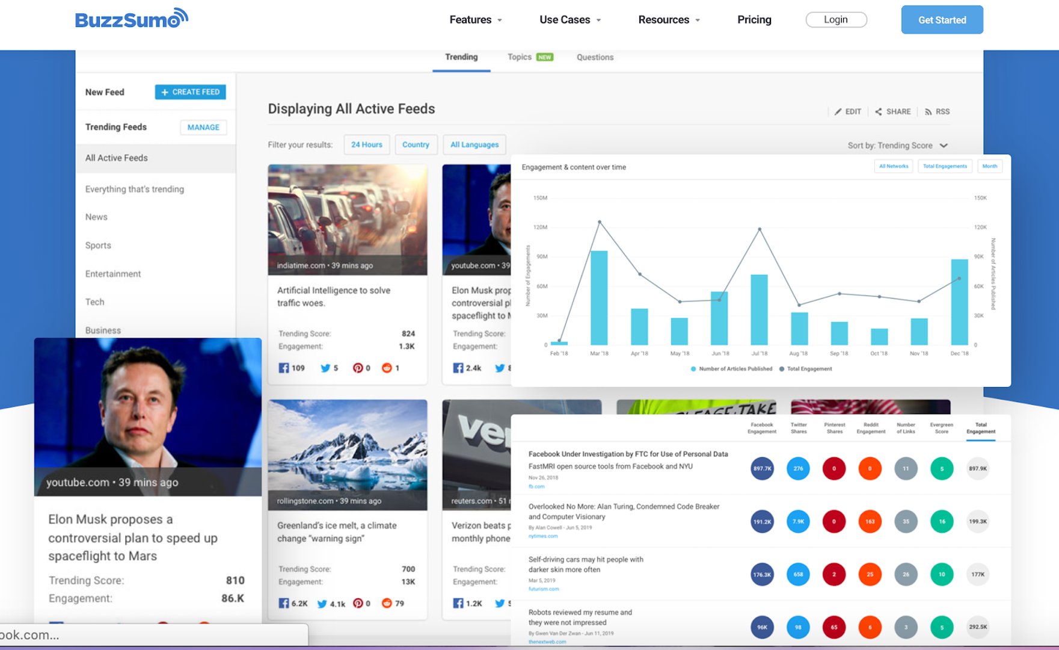The width and height of the screenshot is (1059, 650).
Task: Click the SHARE icon above feeds
Action: coord(879,112)
